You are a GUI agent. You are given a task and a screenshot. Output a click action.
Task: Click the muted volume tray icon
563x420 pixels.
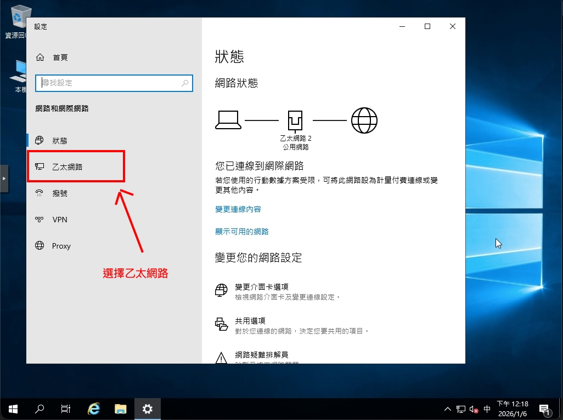coord(474,409)
